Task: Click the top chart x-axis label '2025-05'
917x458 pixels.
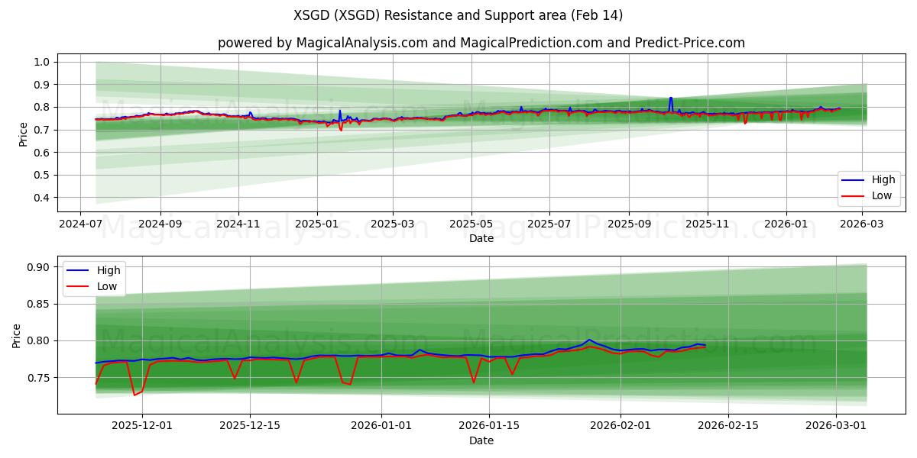Action: point(471,224)
